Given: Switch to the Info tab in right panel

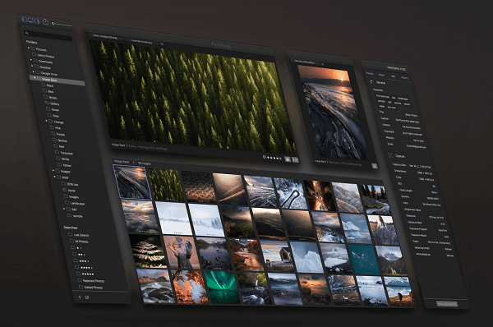Looking at the screenshot, I should click(x=393, y=76).
